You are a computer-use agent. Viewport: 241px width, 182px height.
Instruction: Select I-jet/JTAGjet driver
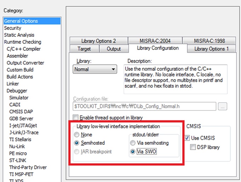click(x=23, y=125)
